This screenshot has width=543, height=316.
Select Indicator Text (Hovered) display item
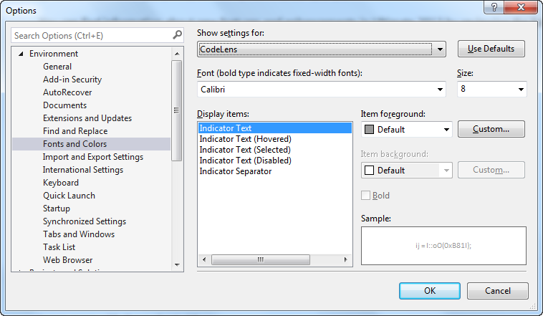click(x=245, y=139)
